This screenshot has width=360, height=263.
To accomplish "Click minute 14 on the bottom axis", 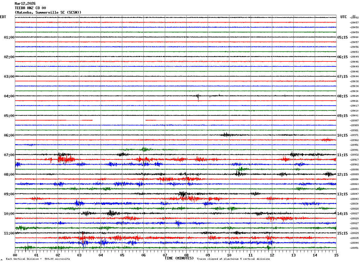I will click(x=315, y=255).
